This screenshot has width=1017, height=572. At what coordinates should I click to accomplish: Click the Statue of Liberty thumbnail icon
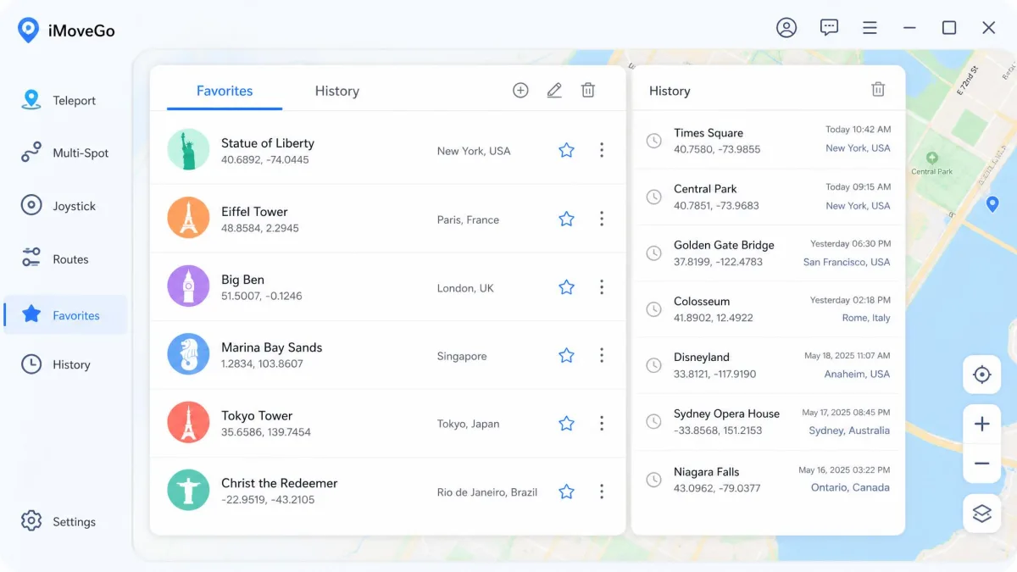pos(188,150)
